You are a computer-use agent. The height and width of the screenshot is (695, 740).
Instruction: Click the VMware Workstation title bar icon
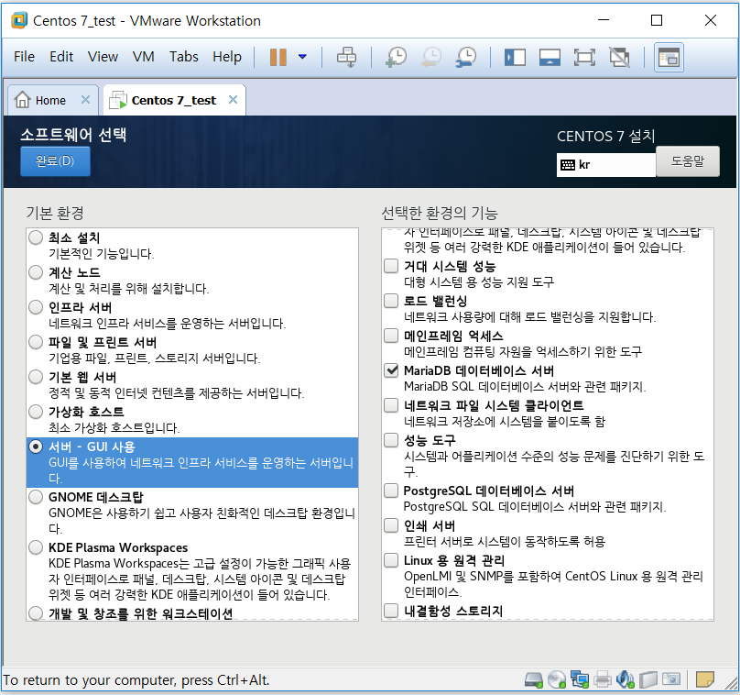pyautogui.click(x=19, y=21)
